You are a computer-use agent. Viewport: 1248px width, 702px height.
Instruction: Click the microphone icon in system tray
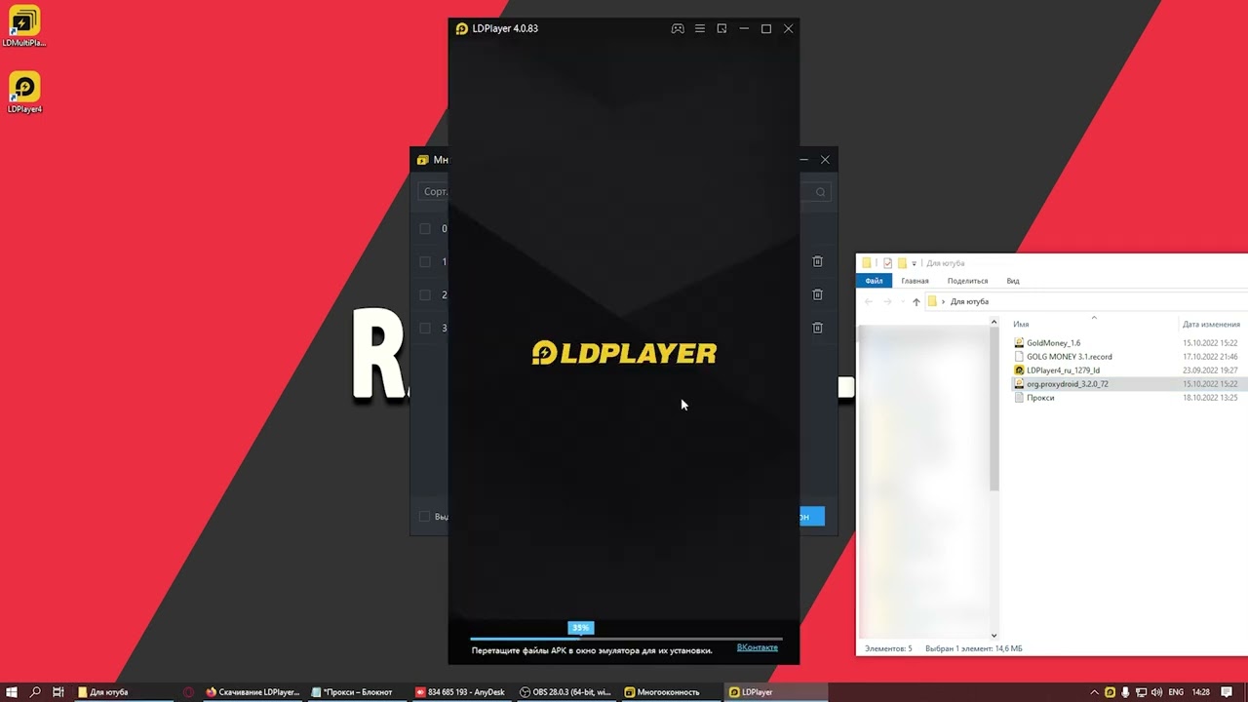(1124, 692)
